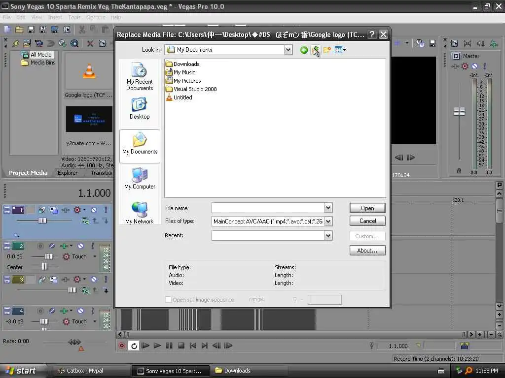The height and width of the screenshot is (378, 505).
Task: Go to Start in transport bar
Action: coord(193,346)
